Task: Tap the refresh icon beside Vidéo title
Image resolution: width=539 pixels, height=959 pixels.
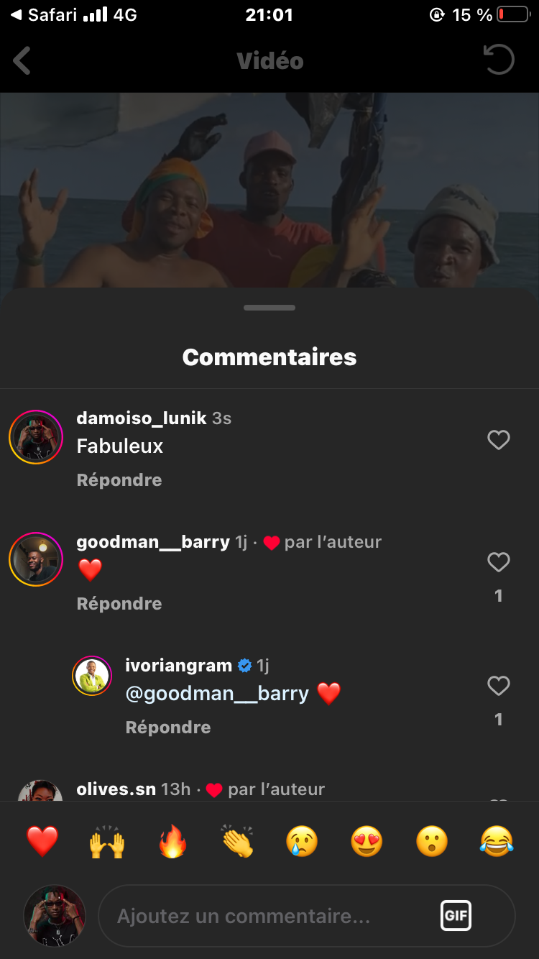Action: [x=499, y=60]
